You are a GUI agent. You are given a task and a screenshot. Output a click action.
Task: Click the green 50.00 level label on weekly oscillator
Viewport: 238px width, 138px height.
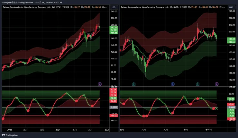pyautogui.click(x=114, y=98)
